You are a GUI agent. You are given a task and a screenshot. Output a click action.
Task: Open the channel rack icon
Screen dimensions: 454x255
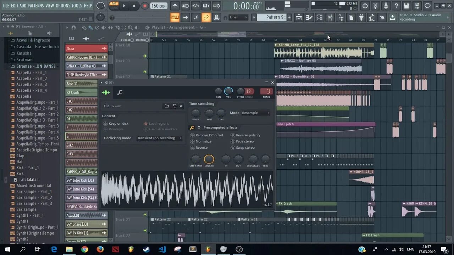coord(320,17)
